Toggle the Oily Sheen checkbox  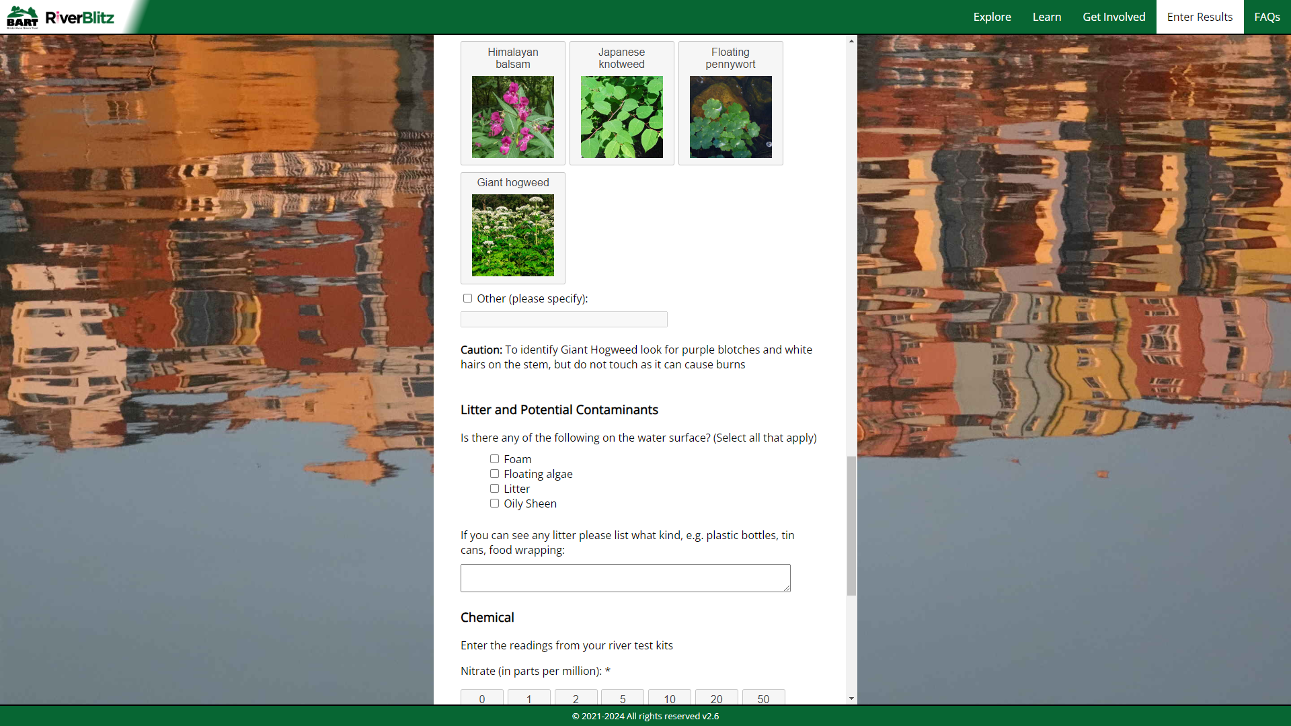click(x=495, y=503)
